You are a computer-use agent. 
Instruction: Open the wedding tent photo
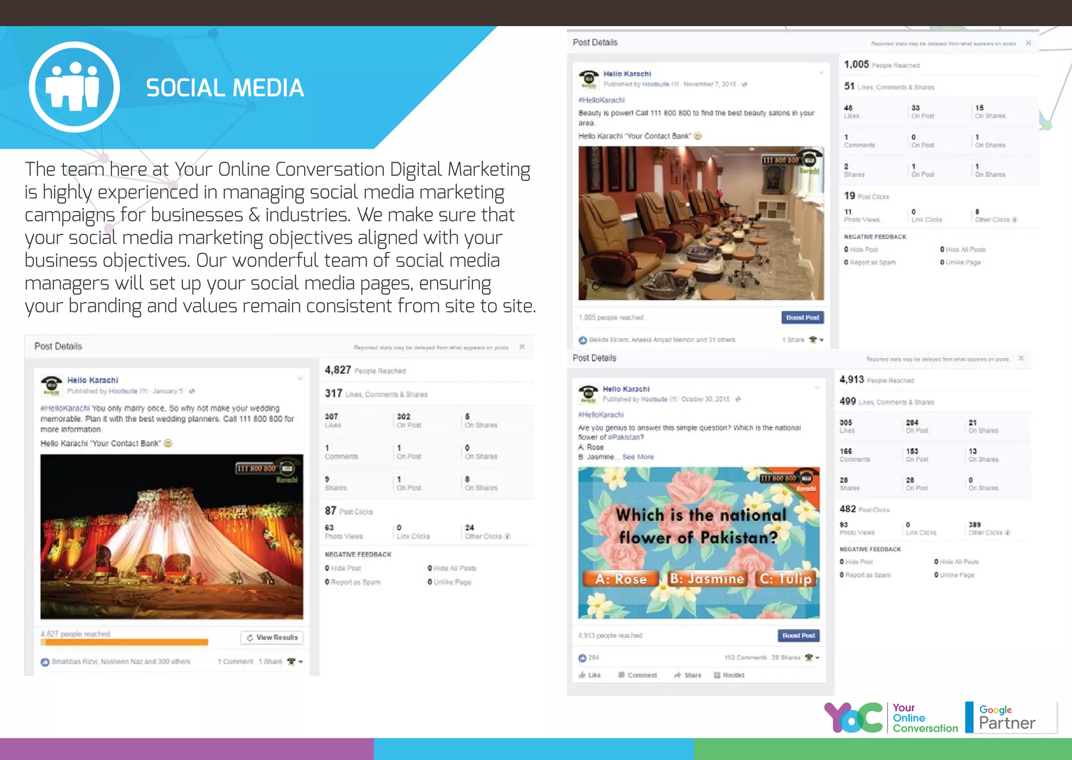point(172,537)
